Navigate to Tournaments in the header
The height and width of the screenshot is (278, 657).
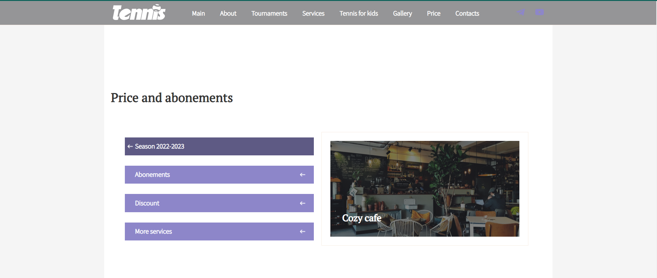click(x=269, y=13)
